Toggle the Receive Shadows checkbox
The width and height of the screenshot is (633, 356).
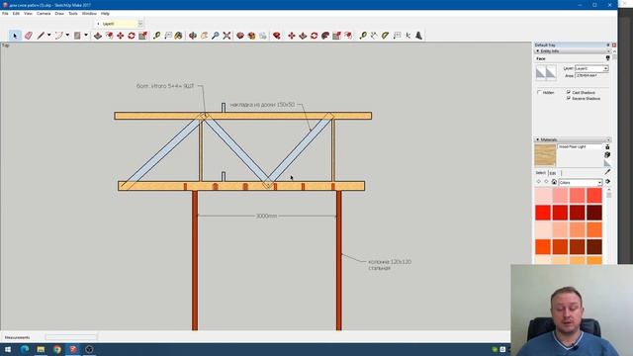pos(569,98)
